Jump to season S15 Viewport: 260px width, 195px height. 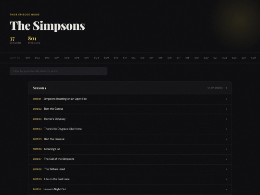[160, 58]
